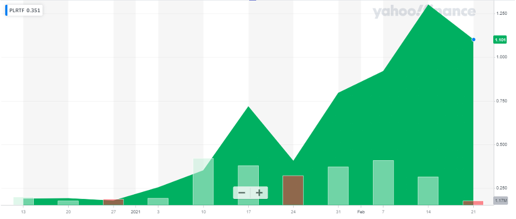Select the red volume bar at 24
Screen dimensions: 516x219
pyautogui.click(x=293, y=190)
